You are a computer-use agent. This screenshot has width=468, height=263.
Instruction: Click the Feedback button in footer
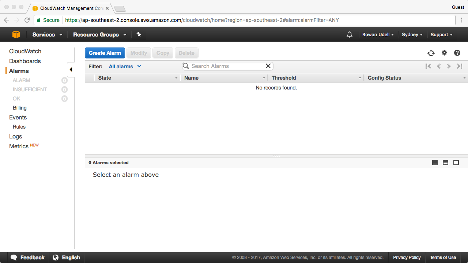click(x=27, y=258)
